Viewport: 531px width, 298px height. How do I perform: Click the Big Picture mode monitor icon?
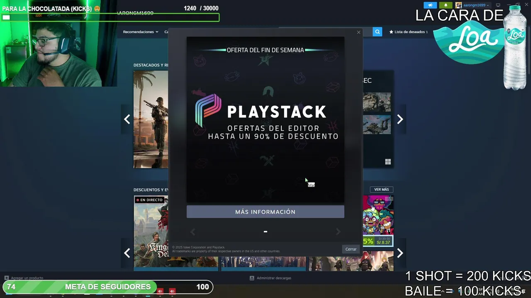(498, 5)
